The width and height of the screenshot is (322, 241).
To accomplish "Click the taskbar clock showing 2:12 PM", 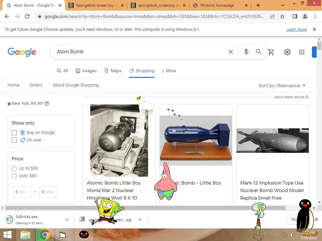I will tap(308, 235).
